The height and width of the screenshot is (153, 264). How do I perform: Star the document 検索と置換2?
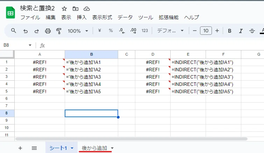point(64,9)
